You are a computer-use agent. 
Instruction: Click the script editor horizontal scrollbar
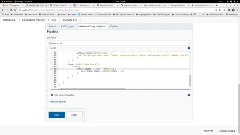[92, 89]
